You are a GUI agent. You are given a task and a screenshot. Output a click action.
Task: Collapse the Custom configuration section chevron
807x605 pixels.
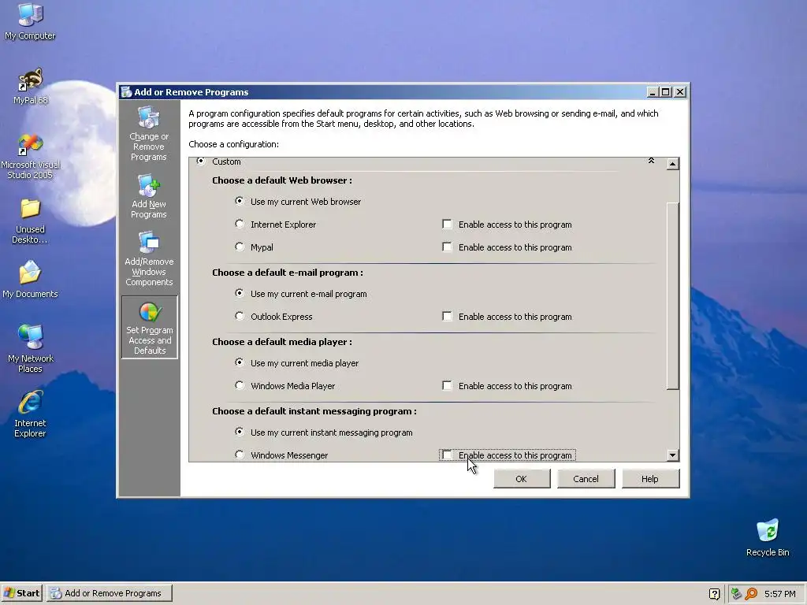651,161
